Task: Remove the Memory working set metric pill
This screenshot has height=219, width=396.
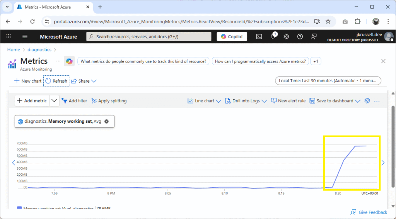Action: tap(107, 121)
